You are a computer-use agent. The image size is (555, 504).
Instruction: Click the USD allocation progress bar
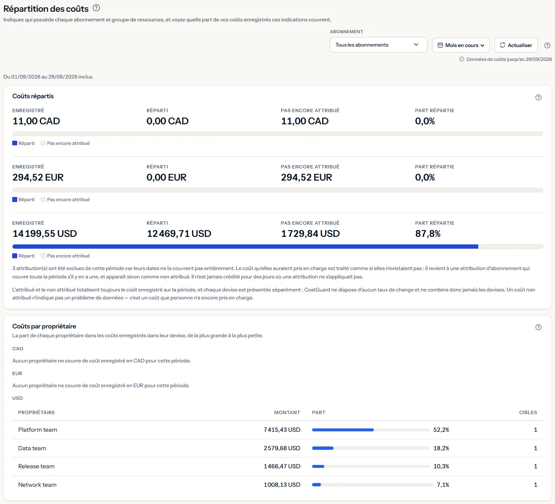click(x=278, y=247)
